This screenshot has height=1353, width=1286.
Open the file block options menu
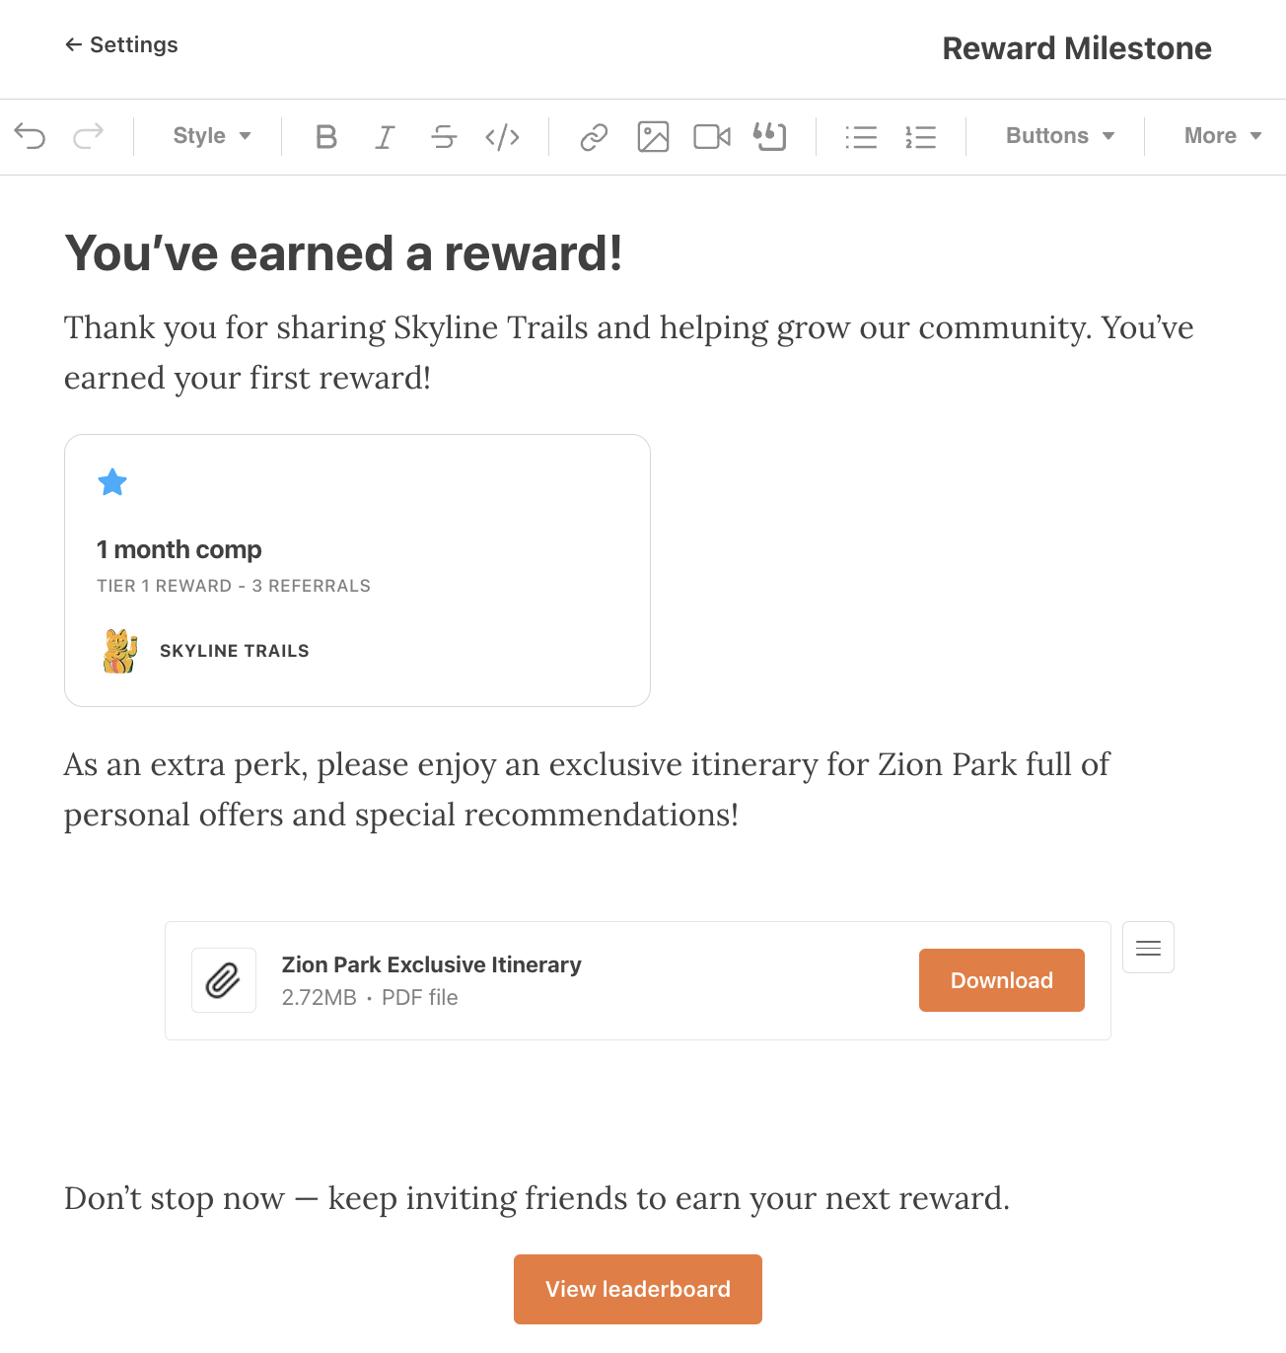point(1148,948)
